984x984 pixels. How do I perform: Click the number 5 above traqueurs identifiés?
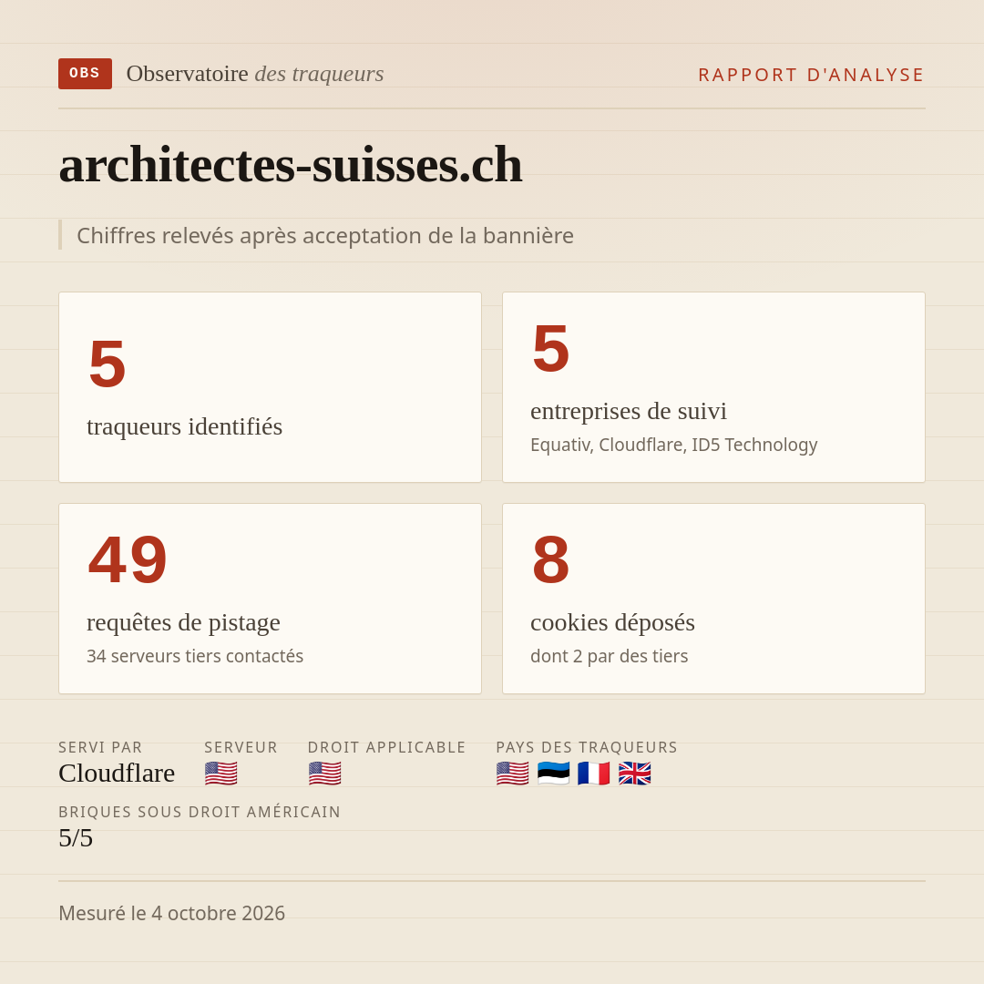point(108,364)
